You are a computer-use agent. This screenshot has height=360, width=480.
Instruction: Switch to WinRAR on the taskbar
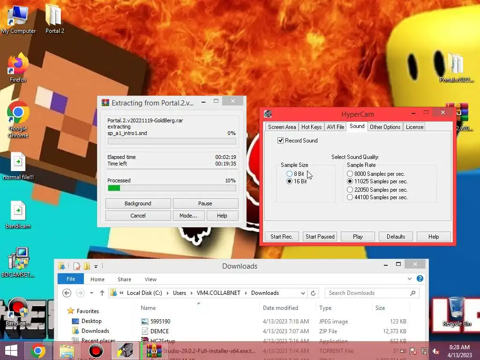point(154,351)
